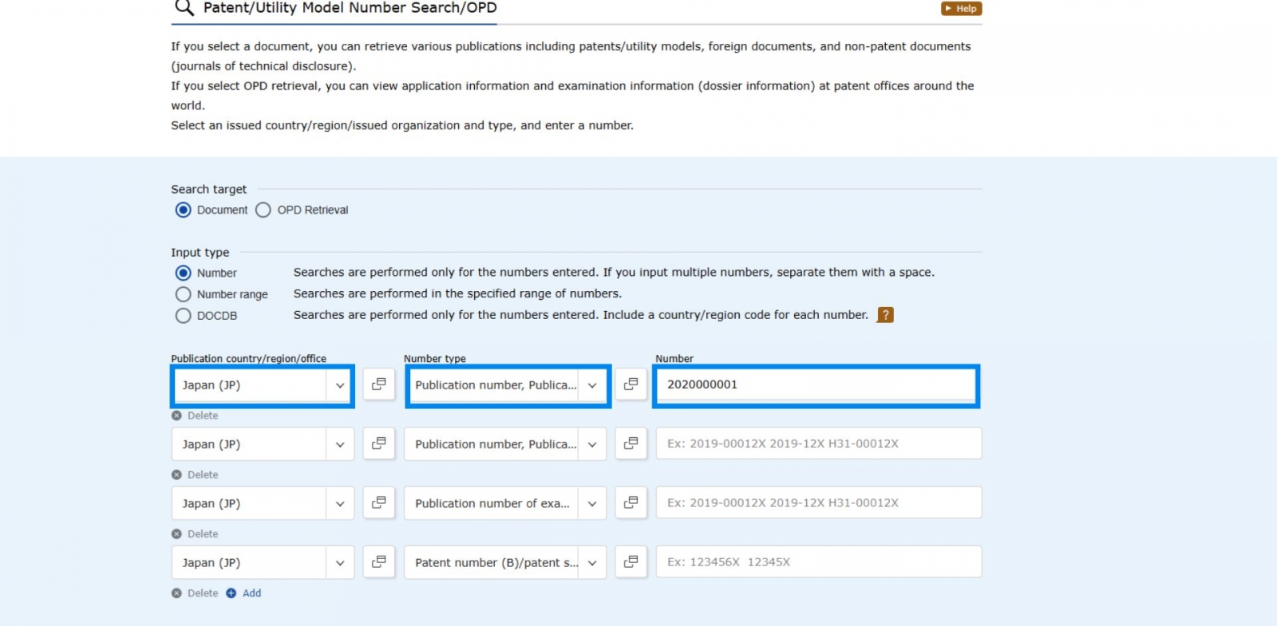Click the orange question mark help icon

pos(884,315)
